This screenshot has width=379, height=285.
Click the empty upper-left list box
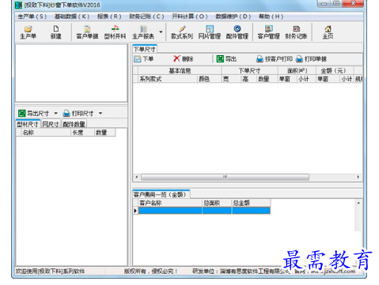pyautogui.click(x=71, y=73)
